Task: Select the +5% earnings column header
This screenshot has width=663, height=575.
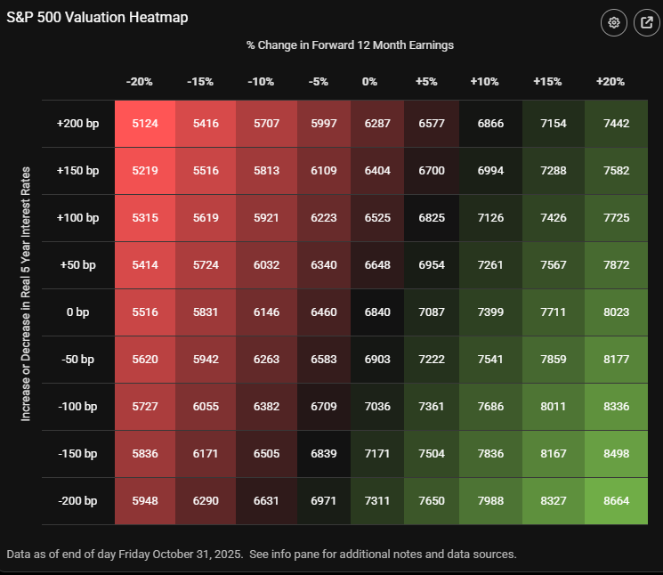Action: tap(426, 82)
